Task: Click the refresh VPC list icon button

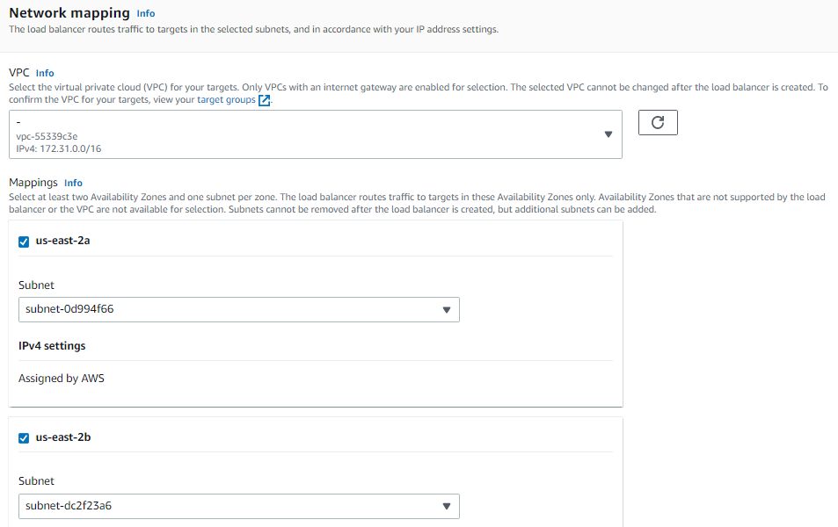Action: [x=658, y=123]
